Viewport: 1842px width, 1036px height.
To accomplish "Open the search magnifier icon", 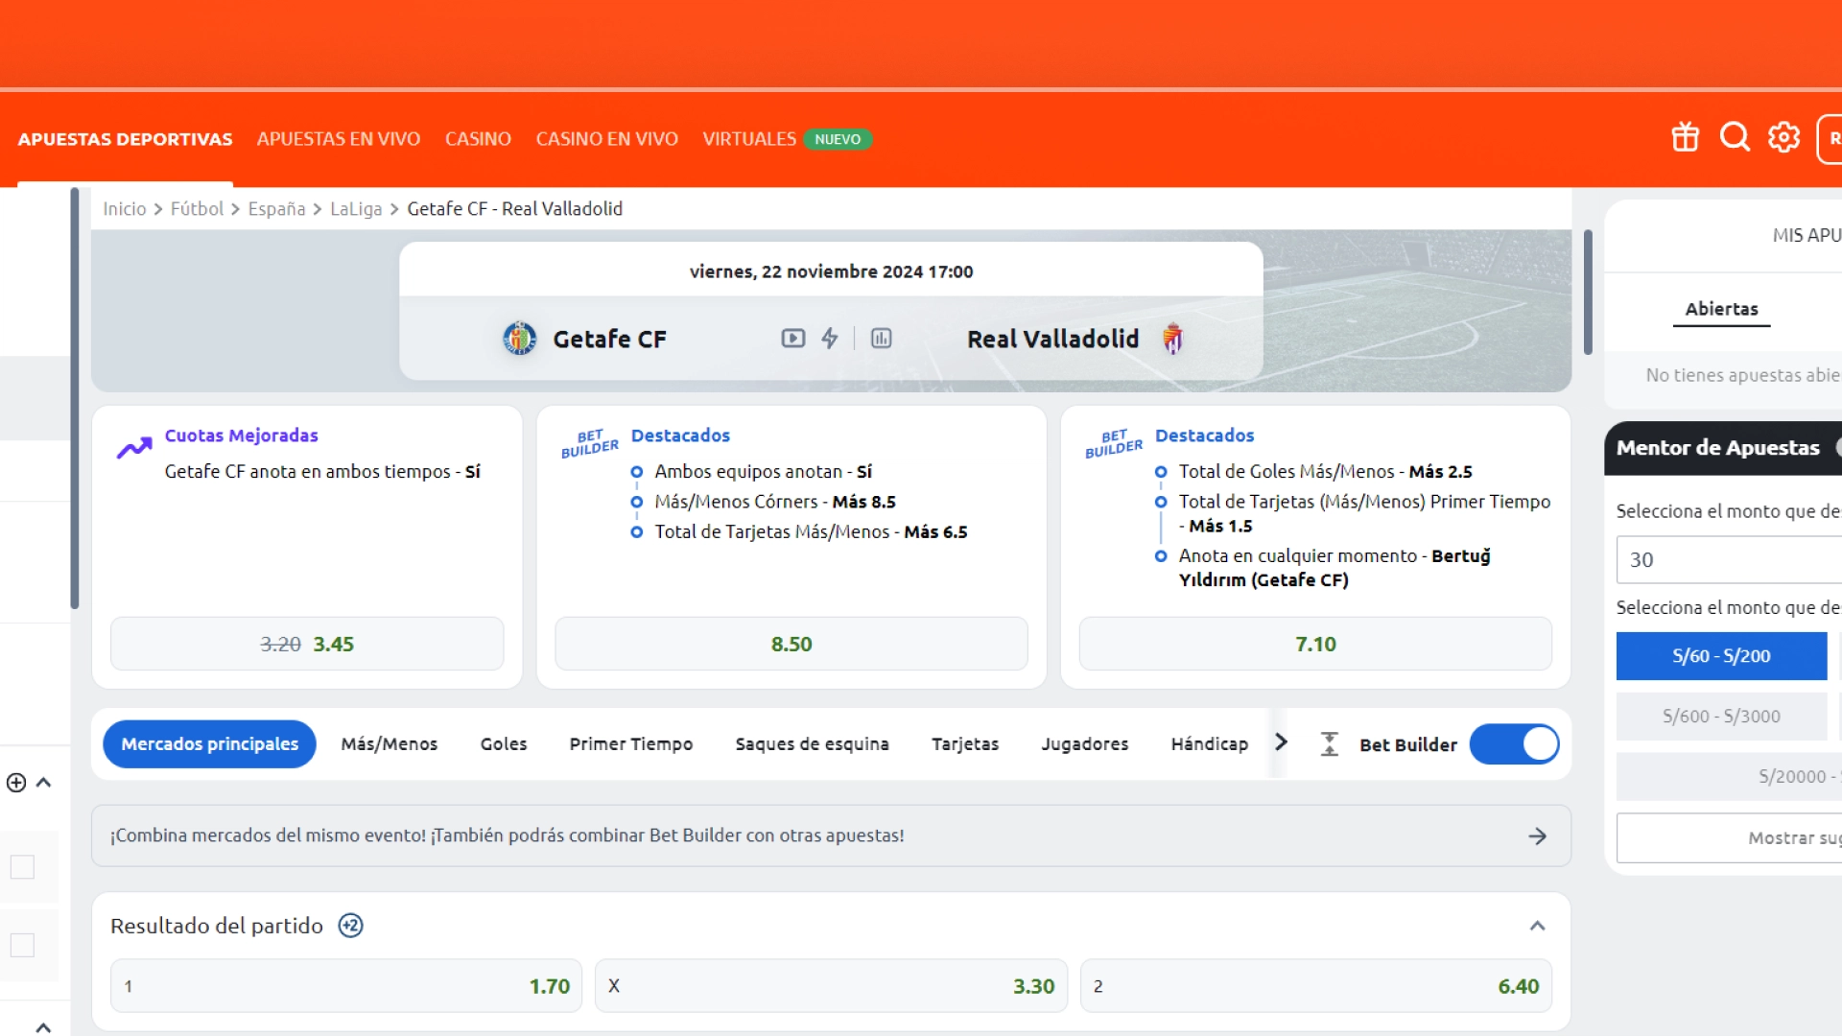I will pos(1735,137).
